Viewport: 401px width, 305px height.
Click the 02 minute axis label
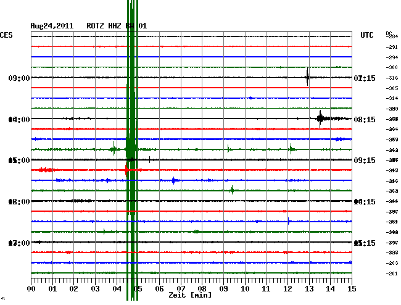click(73, 289)
